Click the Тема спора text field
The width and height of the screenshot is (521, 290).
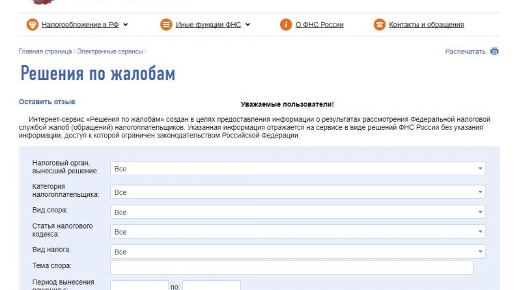click(291, 268)
